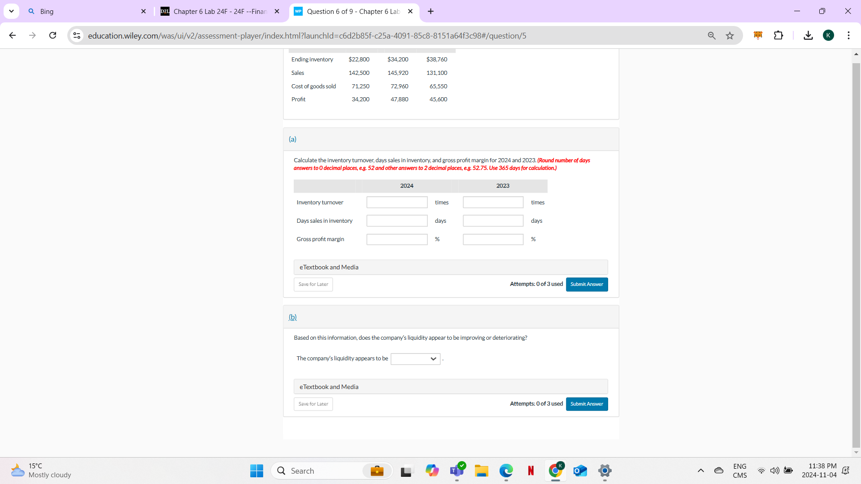
Task: Open the company's liquidity dropdown
Action: click(415, 359)
